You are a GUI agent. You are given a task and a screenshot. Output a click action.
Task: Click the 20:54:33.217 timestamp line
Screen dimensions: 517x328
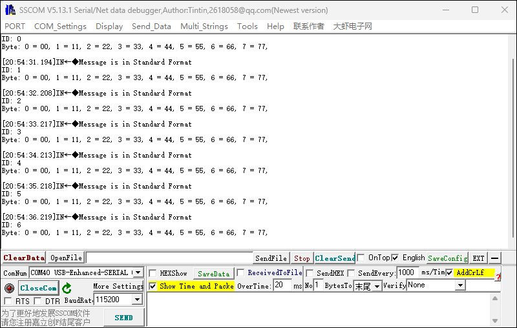pyautogui.click(x=97, y=124)
